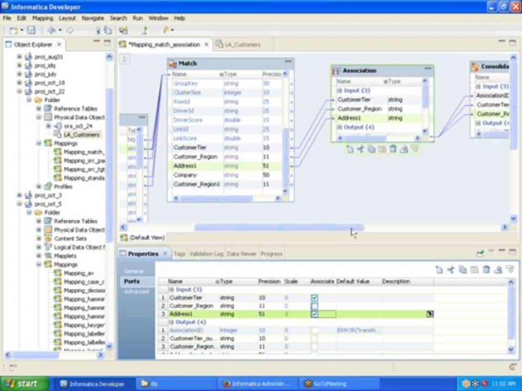522x391 pixels.
Task: Check the Associate checkbox for Customer_Region
Action: click(x=314, y=306)
